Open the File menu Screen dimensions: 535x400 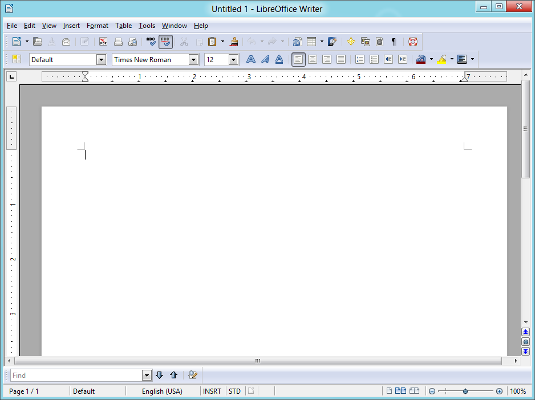tap(12, 26)
